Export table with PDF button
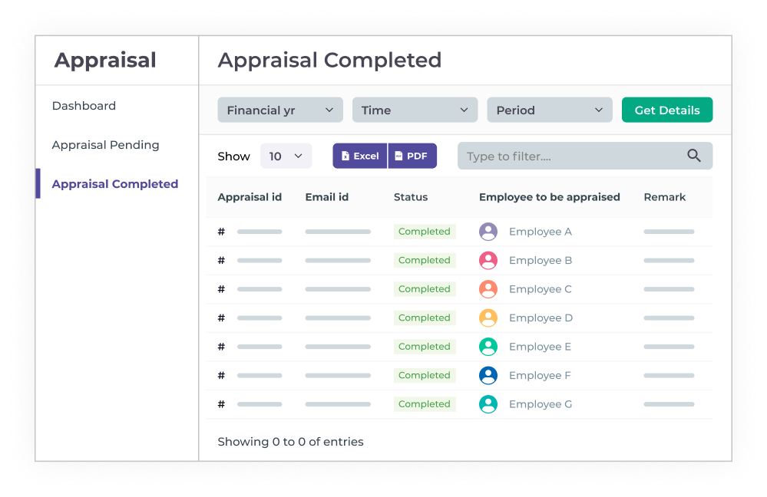Screen dimensions: 767x497 click(x=412, y=156)
